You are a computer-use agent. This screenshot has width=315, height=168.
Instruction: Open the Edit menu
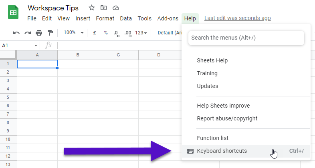coord(47,18)
